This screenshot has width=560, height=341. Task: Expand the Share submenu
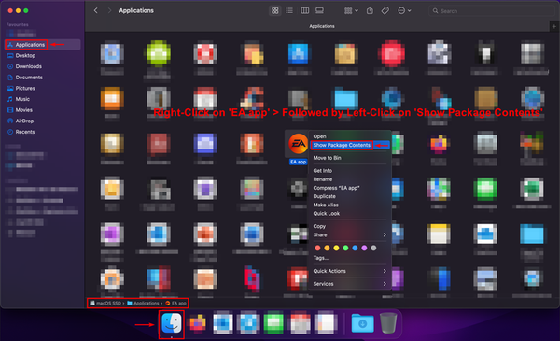pyautogui.click(x=350, y=235)
